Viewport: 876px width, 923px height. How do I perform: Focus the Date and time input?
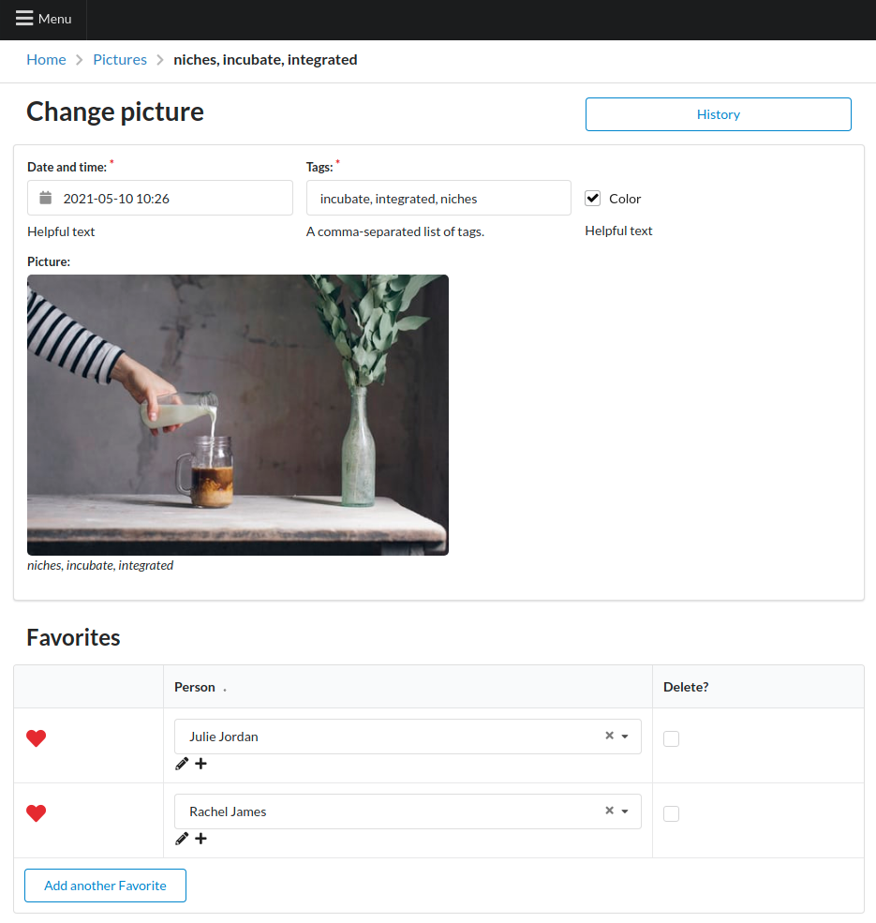159,198
